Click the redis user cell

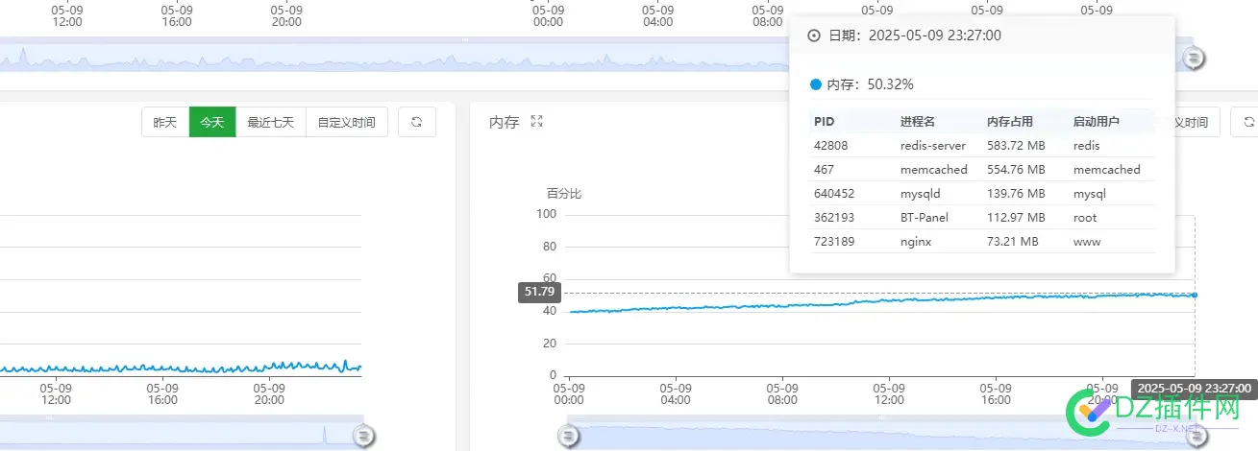click(1087, 146)
